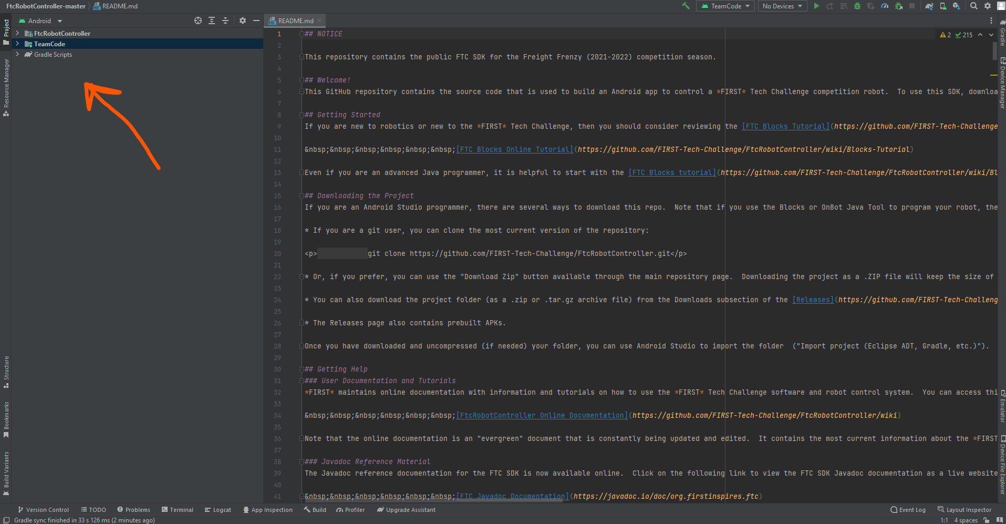Viewport: 1006px width, 524px height.
Task: Open the SDK Manager toolbar icon
Action: 957,6
